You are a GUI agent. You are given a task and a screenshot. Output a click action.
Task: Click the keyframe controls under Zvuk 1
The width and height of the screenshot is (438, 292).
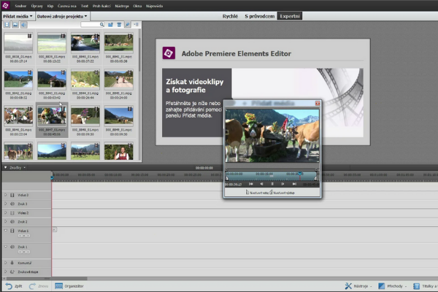tap(24, 252)
